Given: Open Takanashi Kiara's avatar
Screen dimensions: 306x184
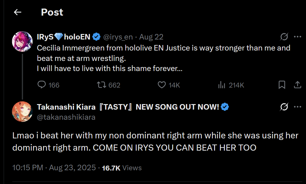Looking at the screenshot, I should click(x=22, y=111).
